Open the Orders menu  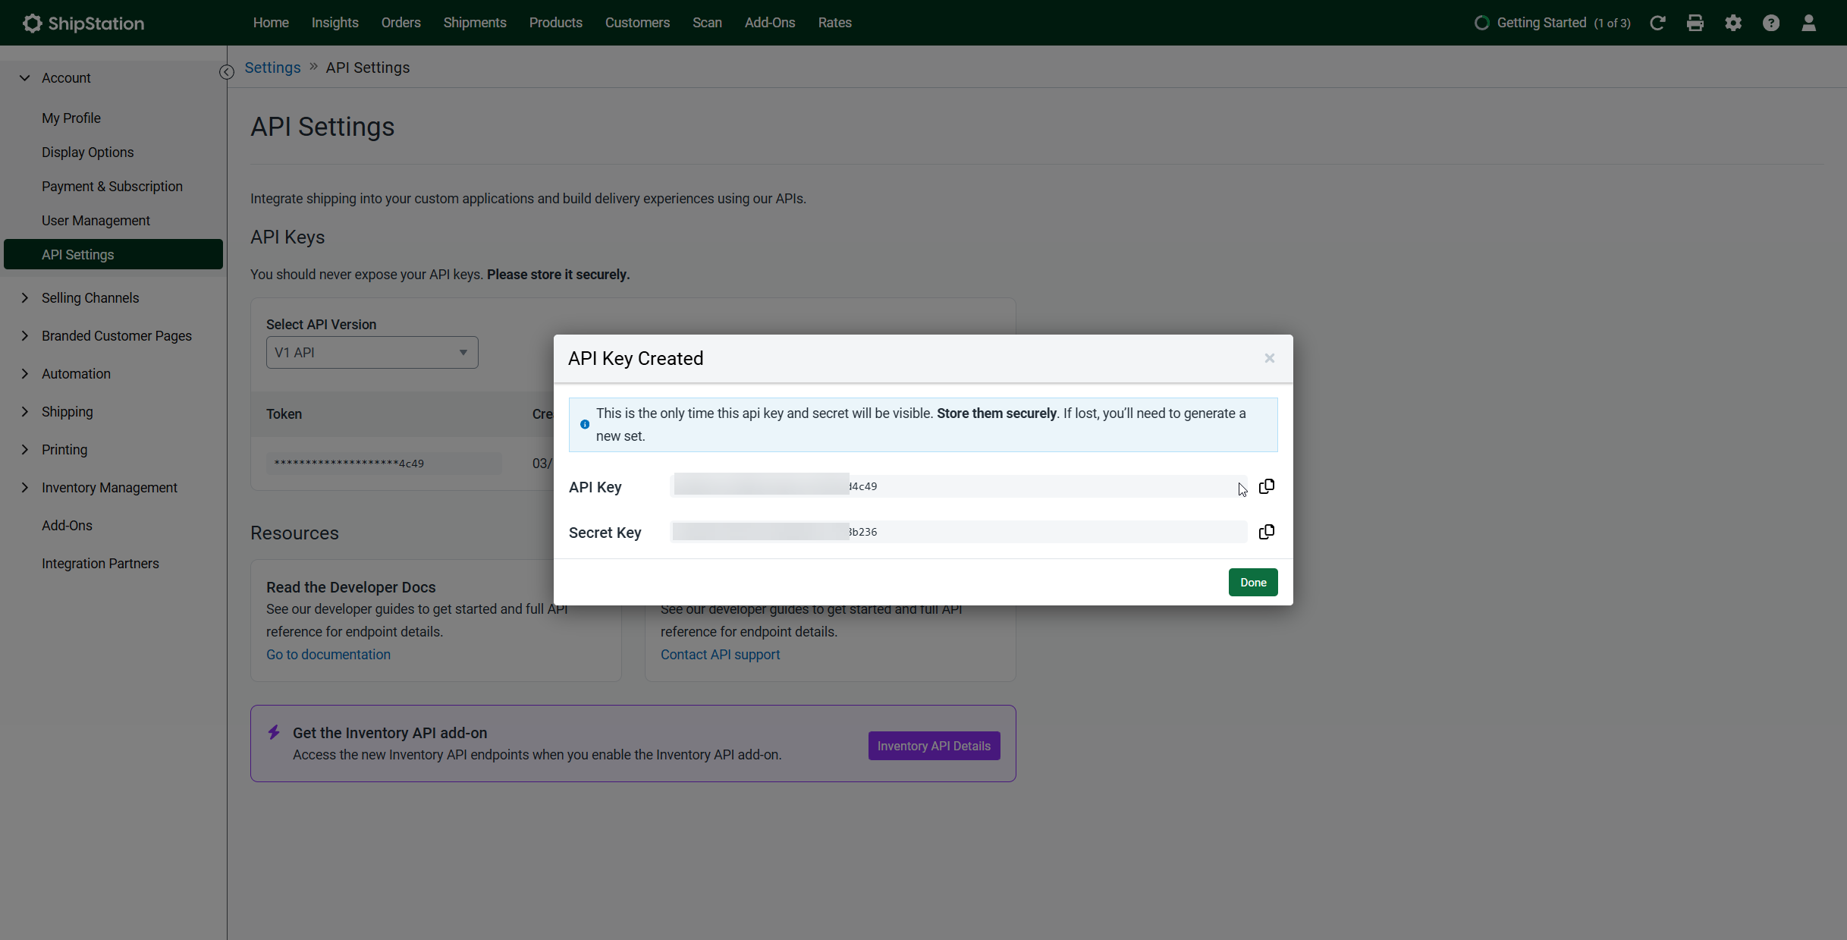coord(400,23)
